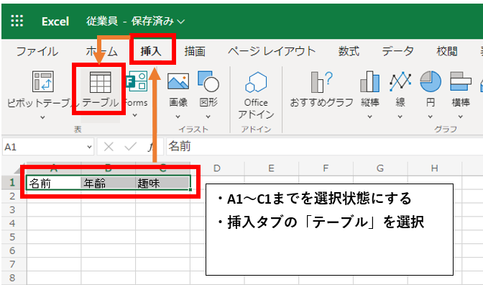Select cell B1 containing 年齢
The image size is (483, 285).
[108, 184]
